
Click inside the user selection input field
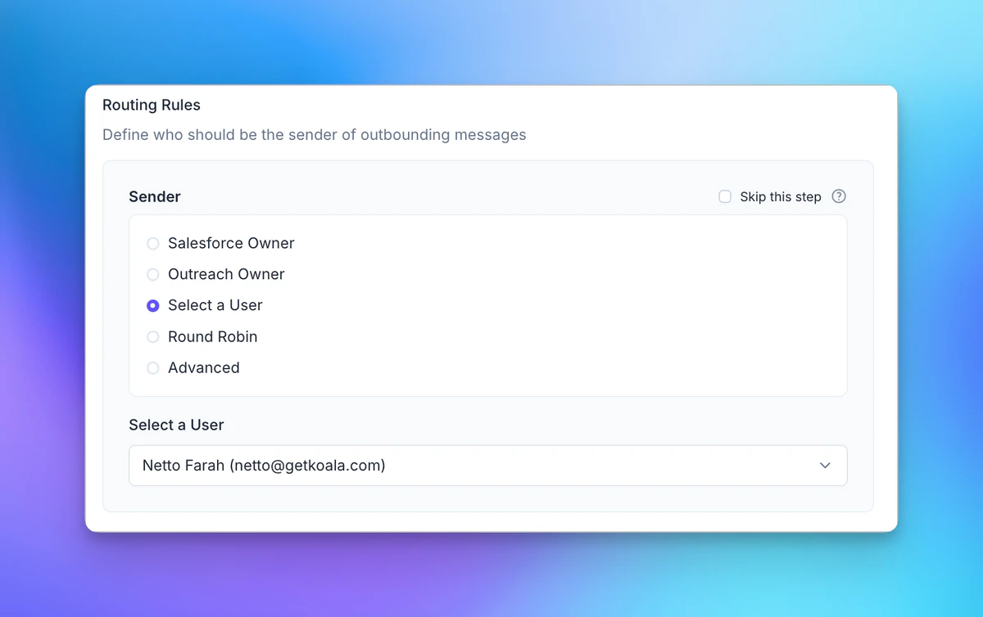pos(488,465)
